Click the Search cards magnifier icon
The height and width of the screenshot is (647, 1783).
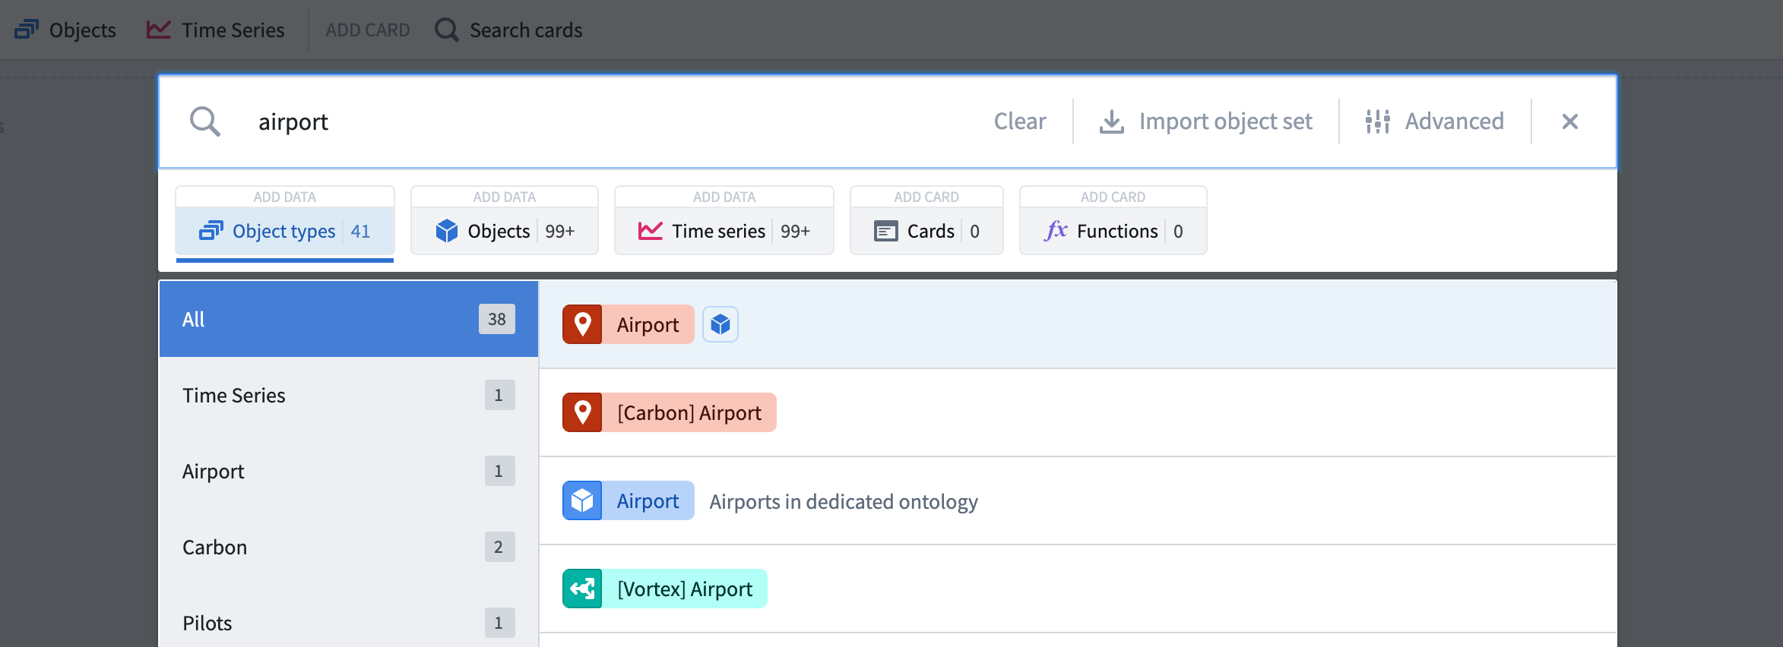pos(446,30)
